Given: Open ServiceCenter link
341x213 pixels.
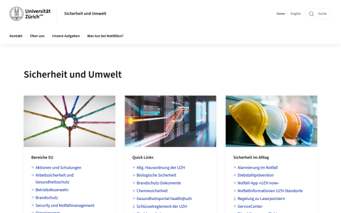Looking at the screenshot, I should click(250, 206).
